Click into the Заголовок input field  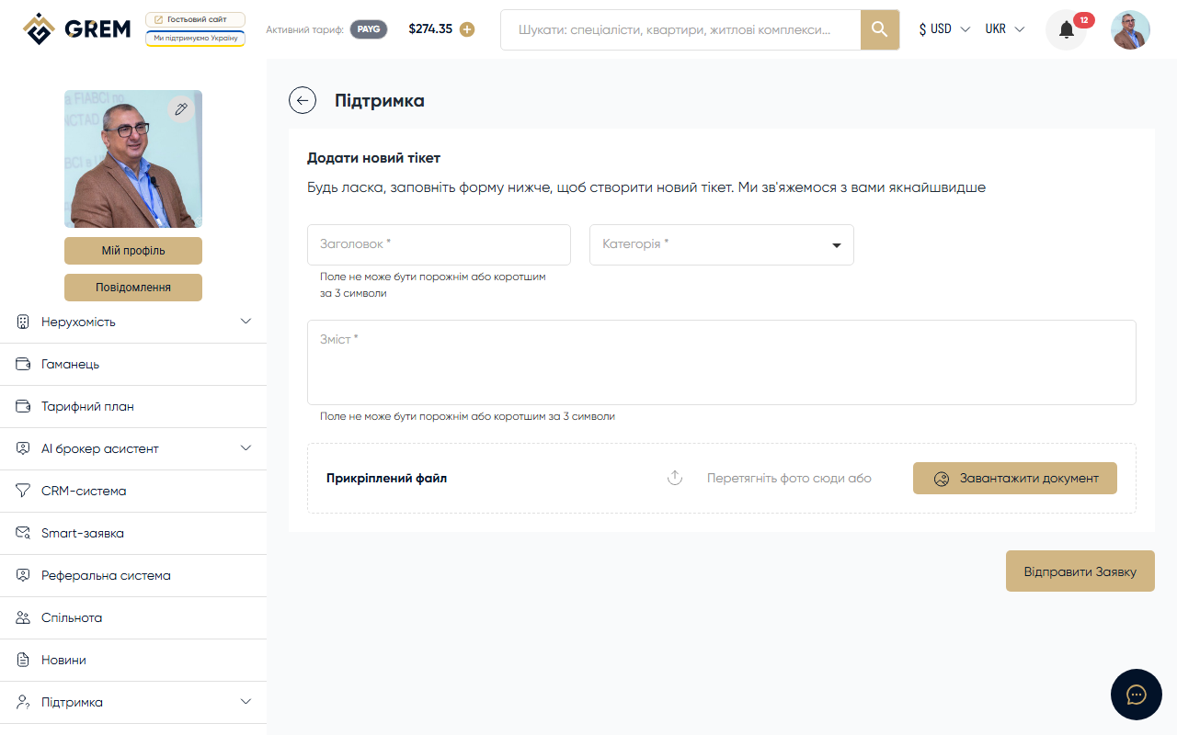pos(439,244)
